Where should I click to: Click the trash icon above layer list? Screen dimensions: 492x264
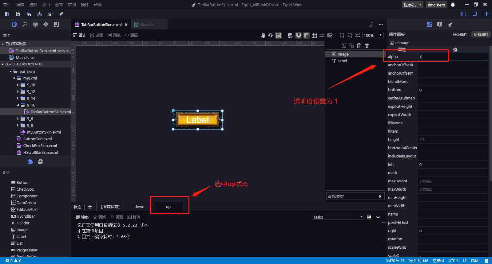(x=367, y=46)
